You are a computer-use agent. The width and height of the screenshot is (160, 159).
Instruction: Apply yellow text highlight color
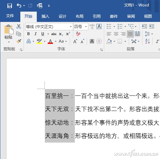tap(39, 41)
